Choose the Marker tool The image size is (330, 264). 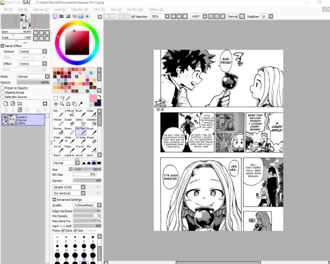click(x=58, y=122)
